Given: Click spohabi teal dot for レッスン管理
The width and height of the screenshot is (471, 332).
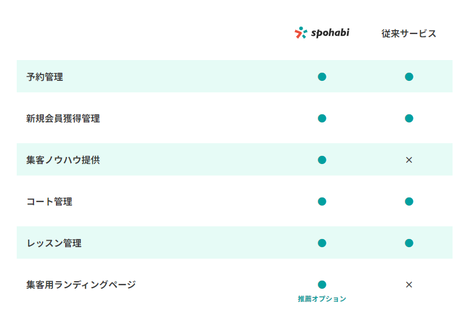Looking at the screenshot, I should click(322, 243).
